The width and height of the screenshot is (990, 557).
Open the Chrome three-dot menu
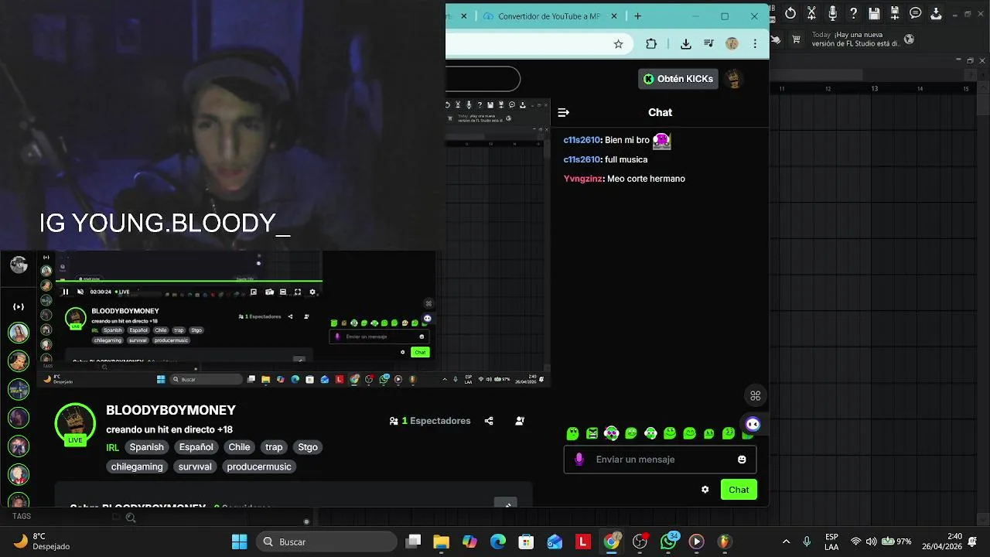coord(755,44)
